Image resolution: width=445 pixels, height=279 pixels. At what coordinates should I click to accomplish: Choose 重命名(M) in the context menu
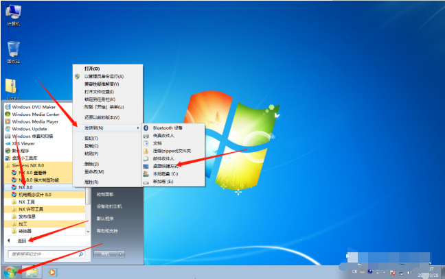click(x=108, y=171)
